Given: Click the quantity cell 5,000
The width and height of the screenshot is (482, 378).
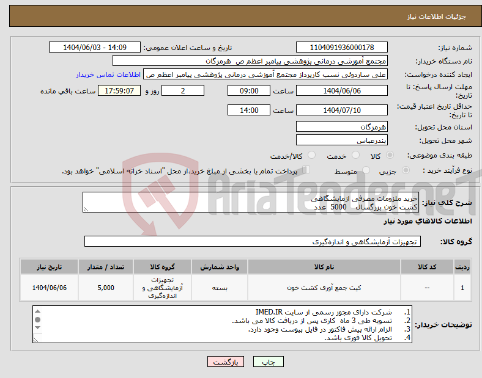Looking at the screenshot, I should coord(106,288).
